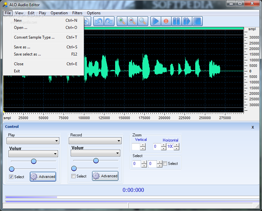The height and width of the screenshot is (211, 262).
Task: Start recording with the red Record button
Action: [x=166, y=21]
